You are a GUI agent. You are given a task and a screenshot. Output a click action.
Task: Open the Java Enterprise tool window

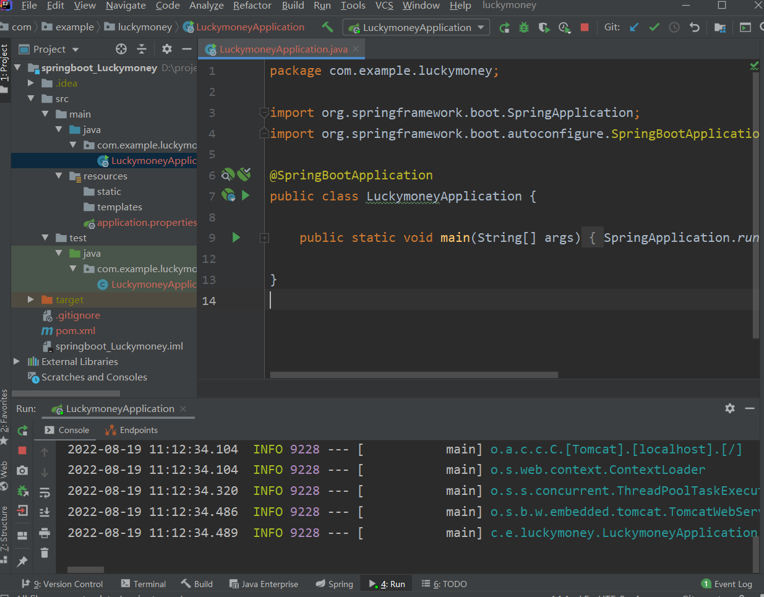[264, 584]
